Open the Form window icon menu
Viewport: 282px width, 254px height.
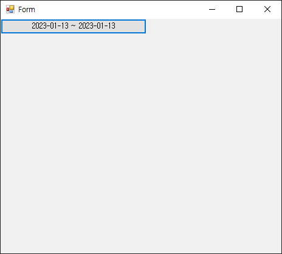[x=10, y=9]
